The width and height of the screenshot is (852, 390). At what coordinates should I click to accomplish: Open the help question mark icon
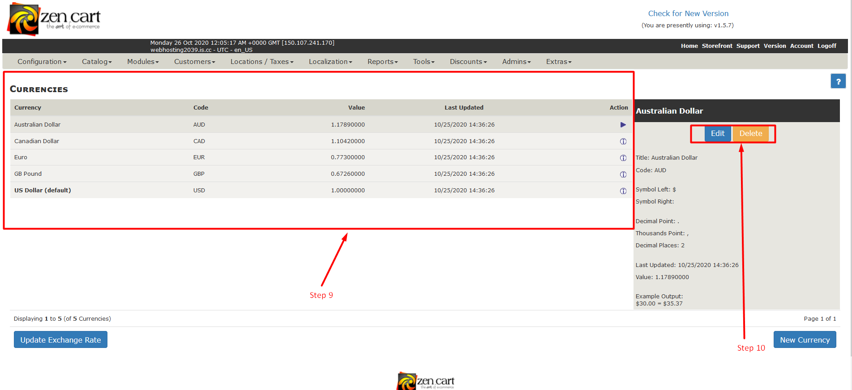838,81
